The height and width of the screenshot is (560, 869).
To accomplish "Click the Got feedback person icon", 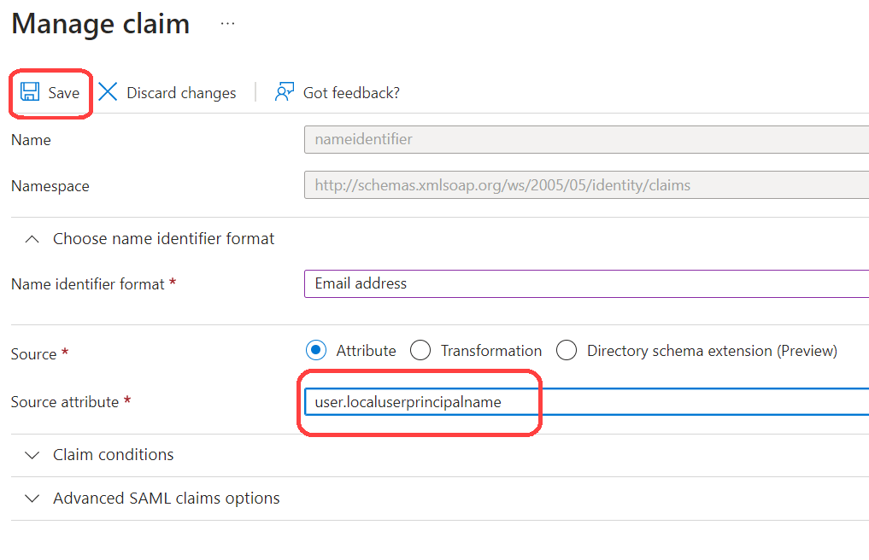I will 285,92.
